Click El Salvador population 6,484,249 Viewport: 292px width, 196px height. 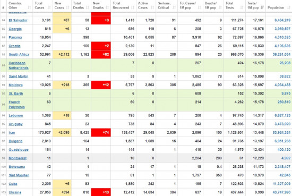click(282, 20)
